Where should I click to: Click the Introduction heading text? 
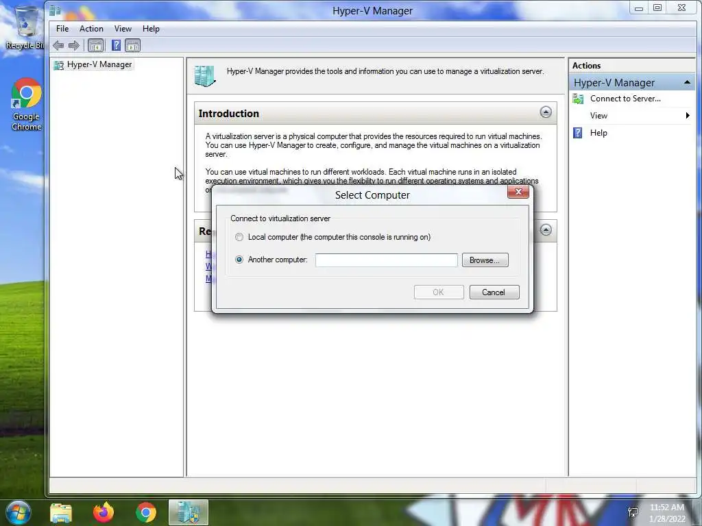click(229, 114)
